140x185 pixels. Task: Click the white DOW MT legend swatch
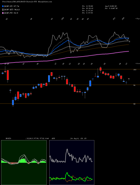pos(3,10)
